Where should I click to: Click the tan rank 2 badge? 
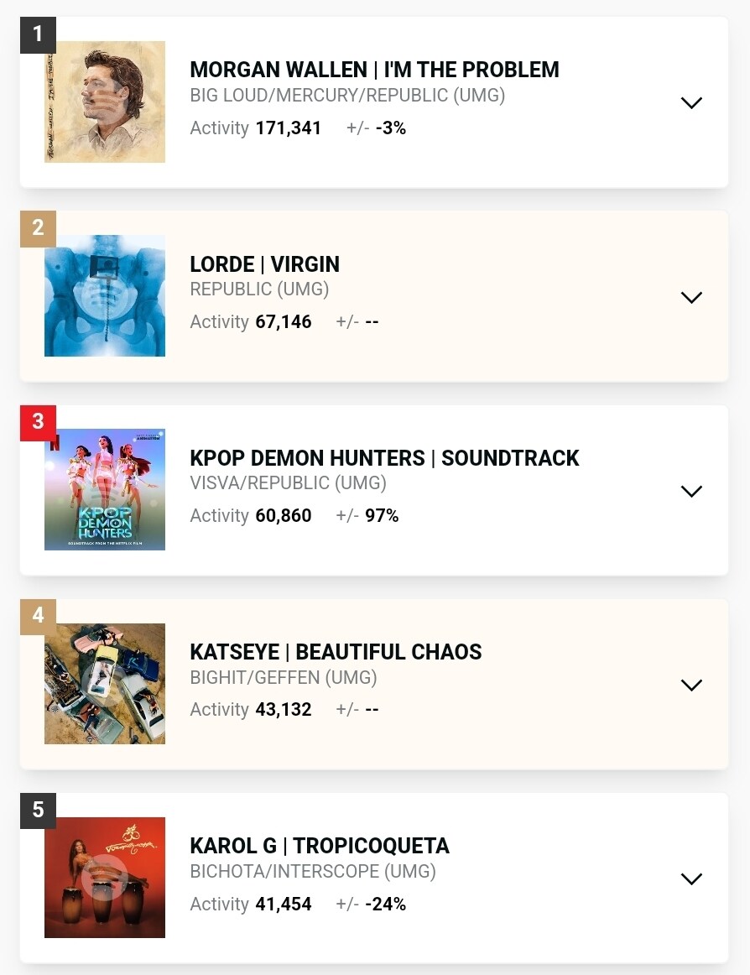[x=38, y=229]
